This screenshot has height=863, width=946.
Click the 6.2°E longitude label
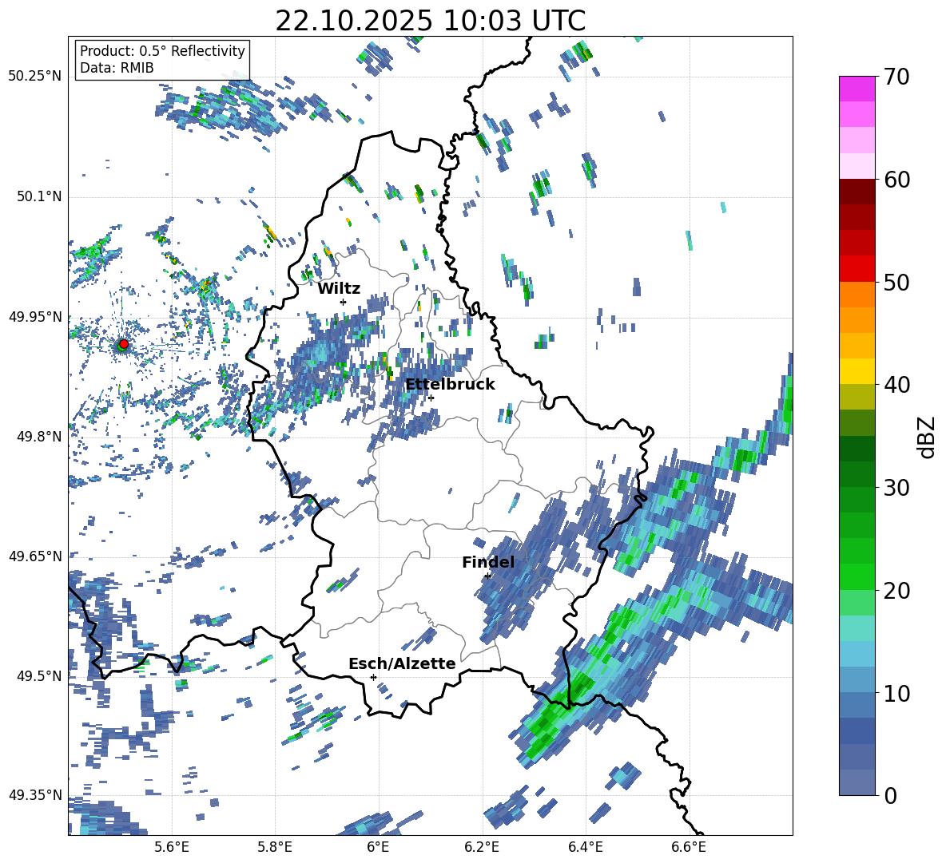[x=482, y=848]
